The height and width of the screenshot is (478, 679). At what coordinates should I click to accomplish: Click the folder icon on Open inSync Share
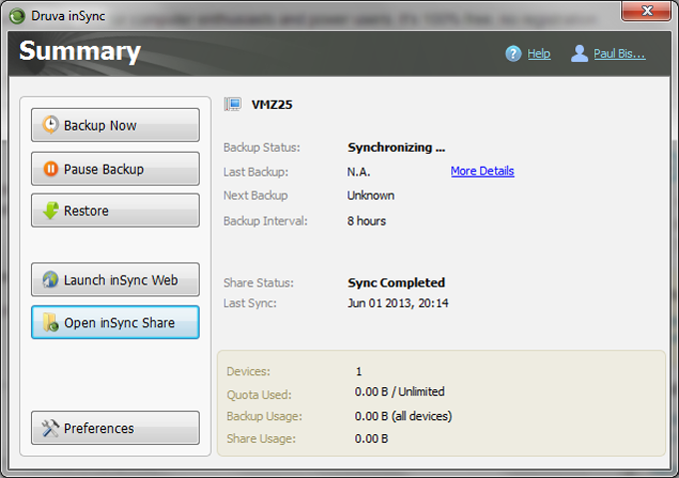coord(50,322)
